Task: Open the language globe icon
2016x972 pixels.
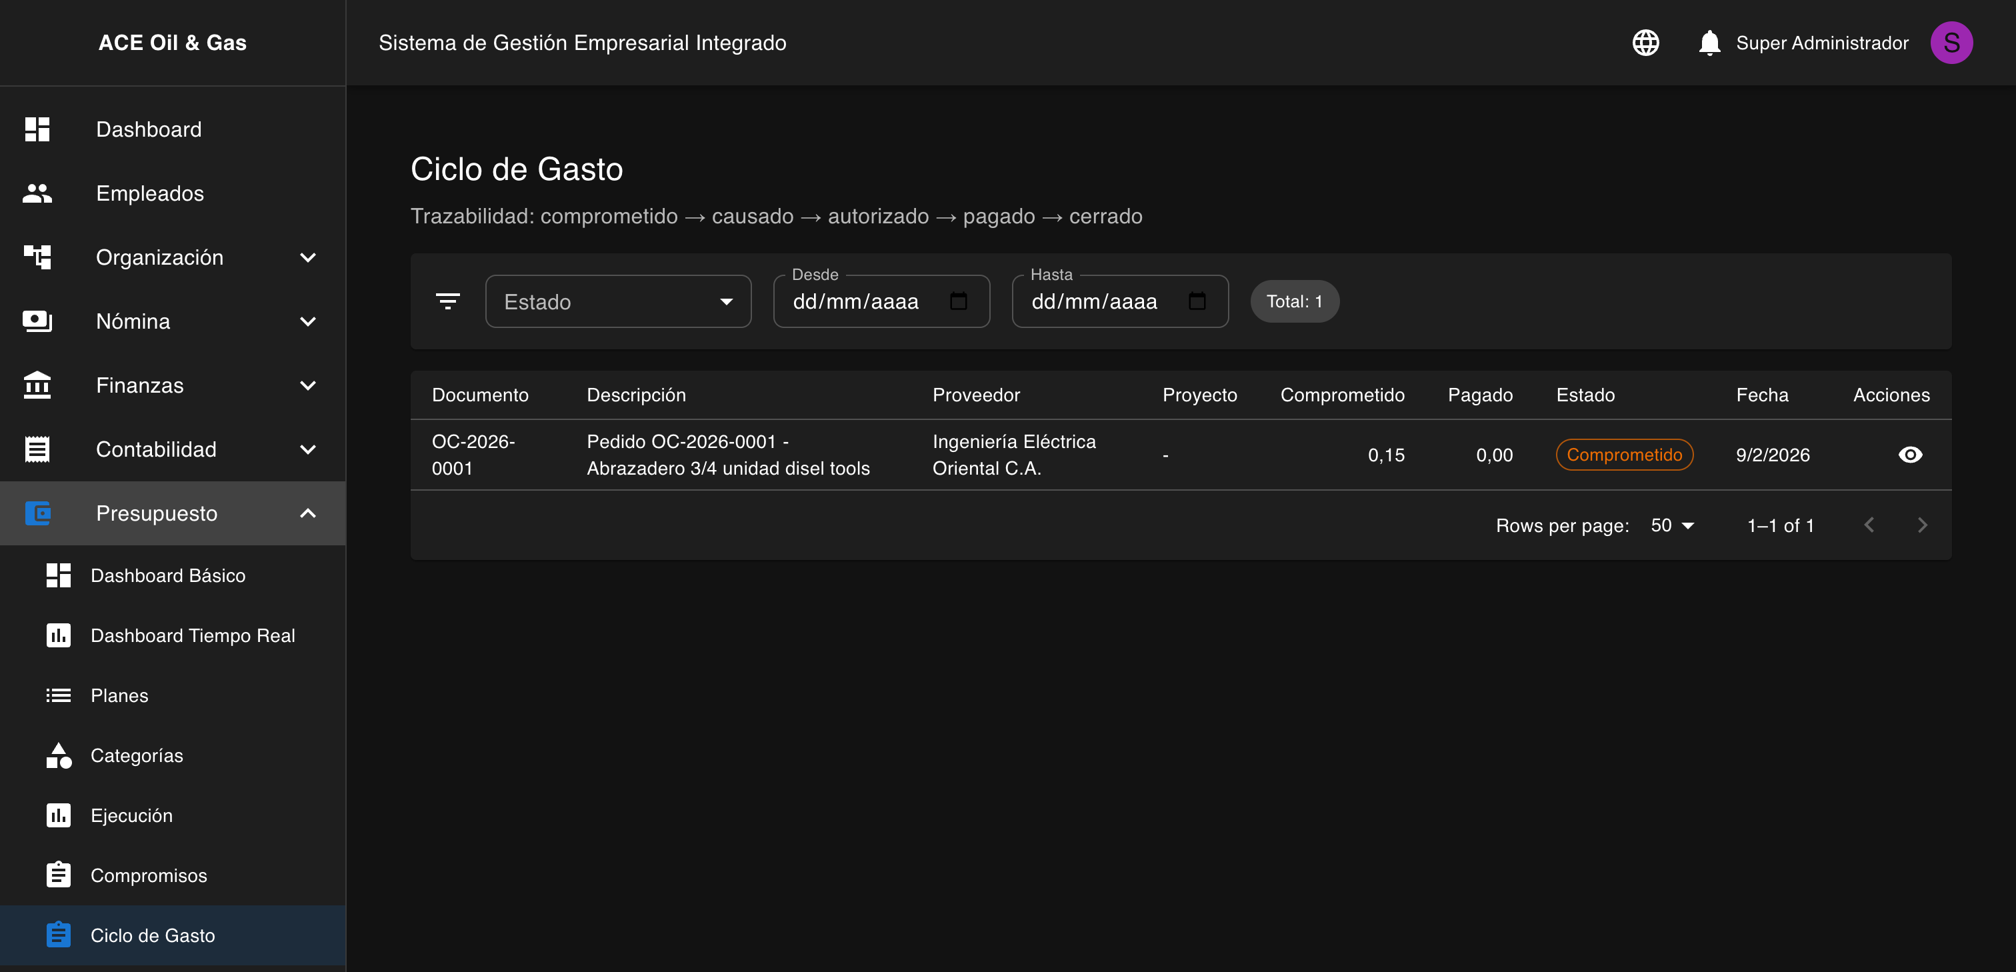Action: 1645,42
